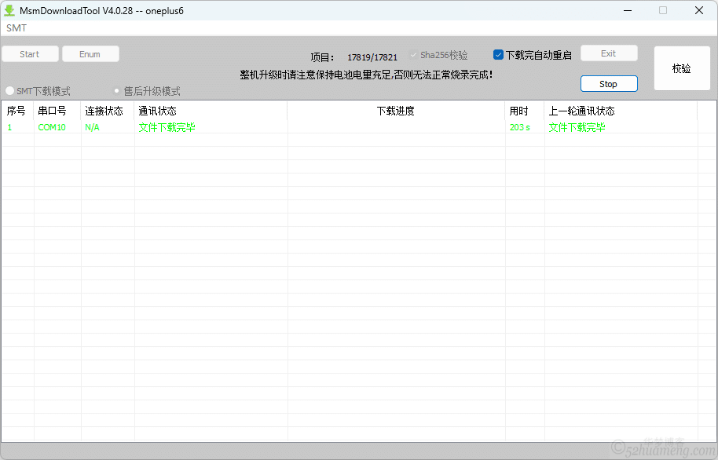Click the Start button

30,54
